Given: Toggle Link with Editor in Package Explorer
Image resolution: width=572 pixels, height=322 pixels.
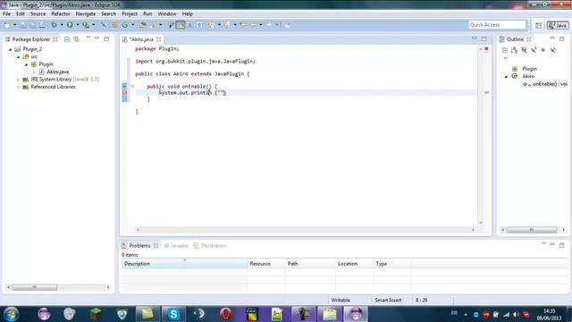Looking at the screenshot, I should click(76, 39).
